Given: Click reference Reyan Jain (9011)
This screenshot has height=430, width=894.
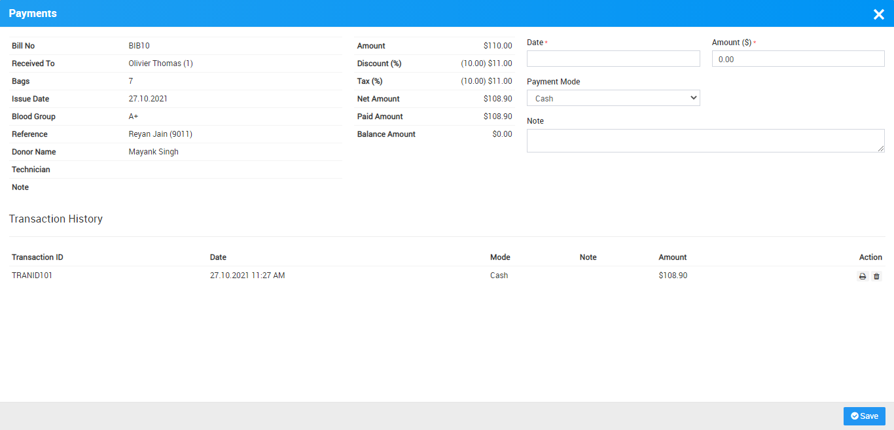Looking at the screenshot, I should pos(160,134).
